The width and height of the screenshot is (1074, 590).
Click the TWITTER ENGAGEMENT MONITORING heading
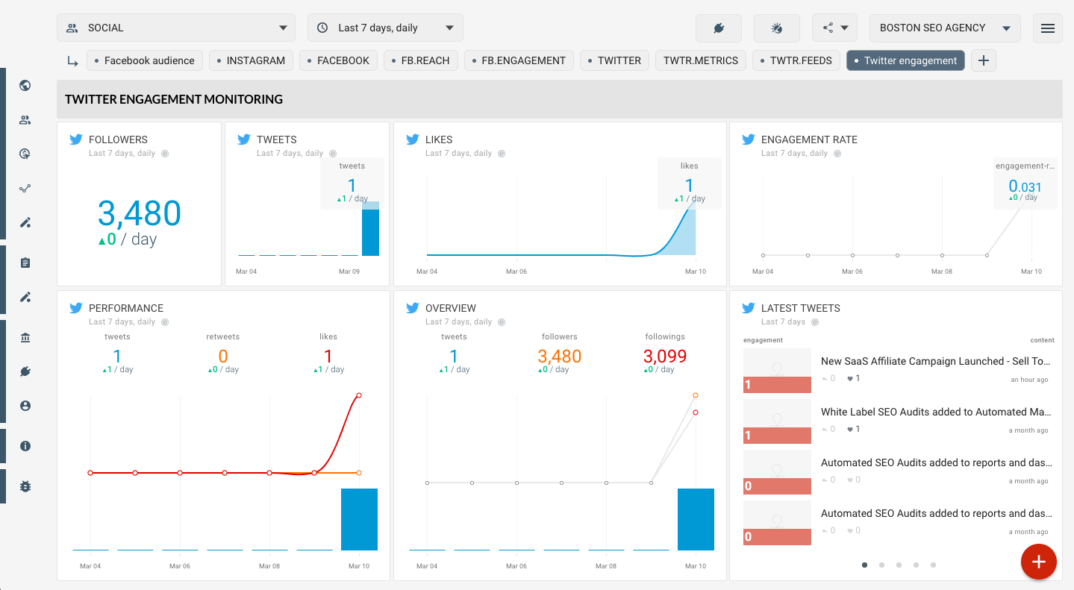pyautogui.click(x=174, y=99)
